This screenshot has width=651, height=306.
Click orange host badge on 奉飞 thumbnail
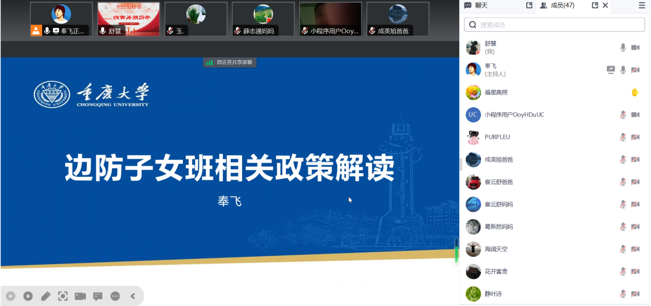click(x=36, y=30)
